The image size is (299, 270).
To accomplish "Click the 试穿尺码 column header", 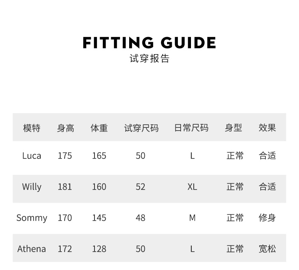I will [141, 128].
